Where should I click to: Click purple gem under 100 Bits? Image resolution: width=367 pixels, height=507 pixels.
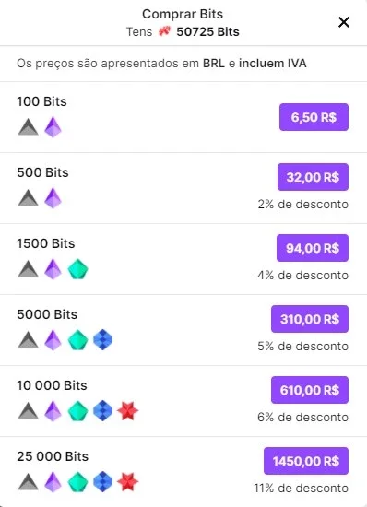[53, 127]
